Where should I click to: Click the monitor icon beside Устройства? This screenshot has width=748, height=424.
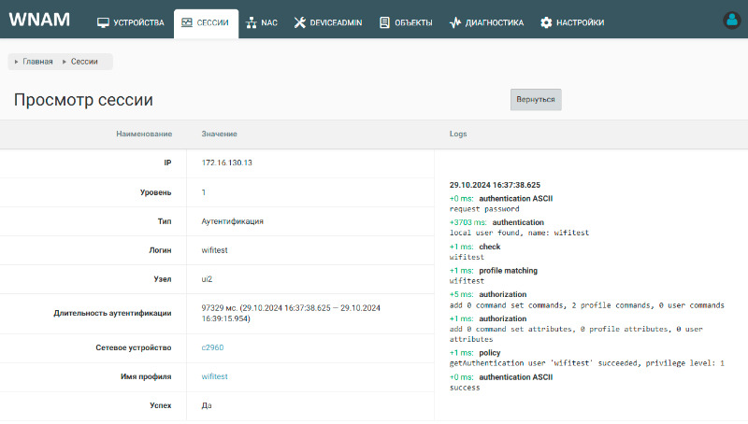[103, 22]
